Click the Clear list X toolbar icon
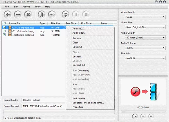Screen dimensions: 169x122 28,15
